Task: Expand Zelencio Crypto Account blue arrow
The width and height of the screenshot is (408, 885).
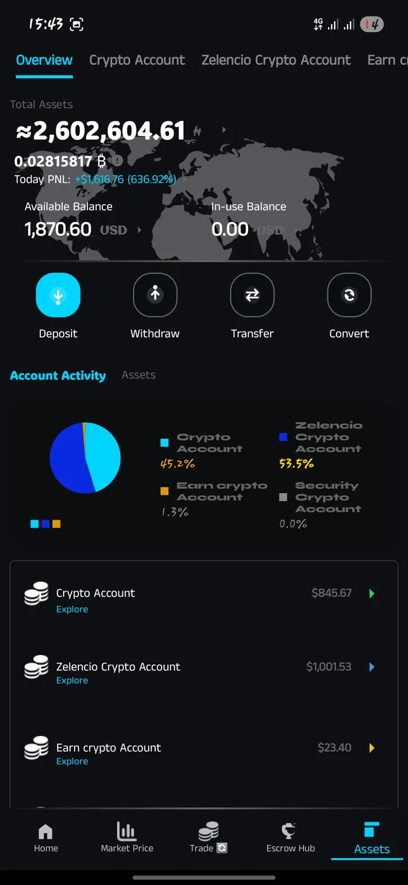Action: (371, 667)
